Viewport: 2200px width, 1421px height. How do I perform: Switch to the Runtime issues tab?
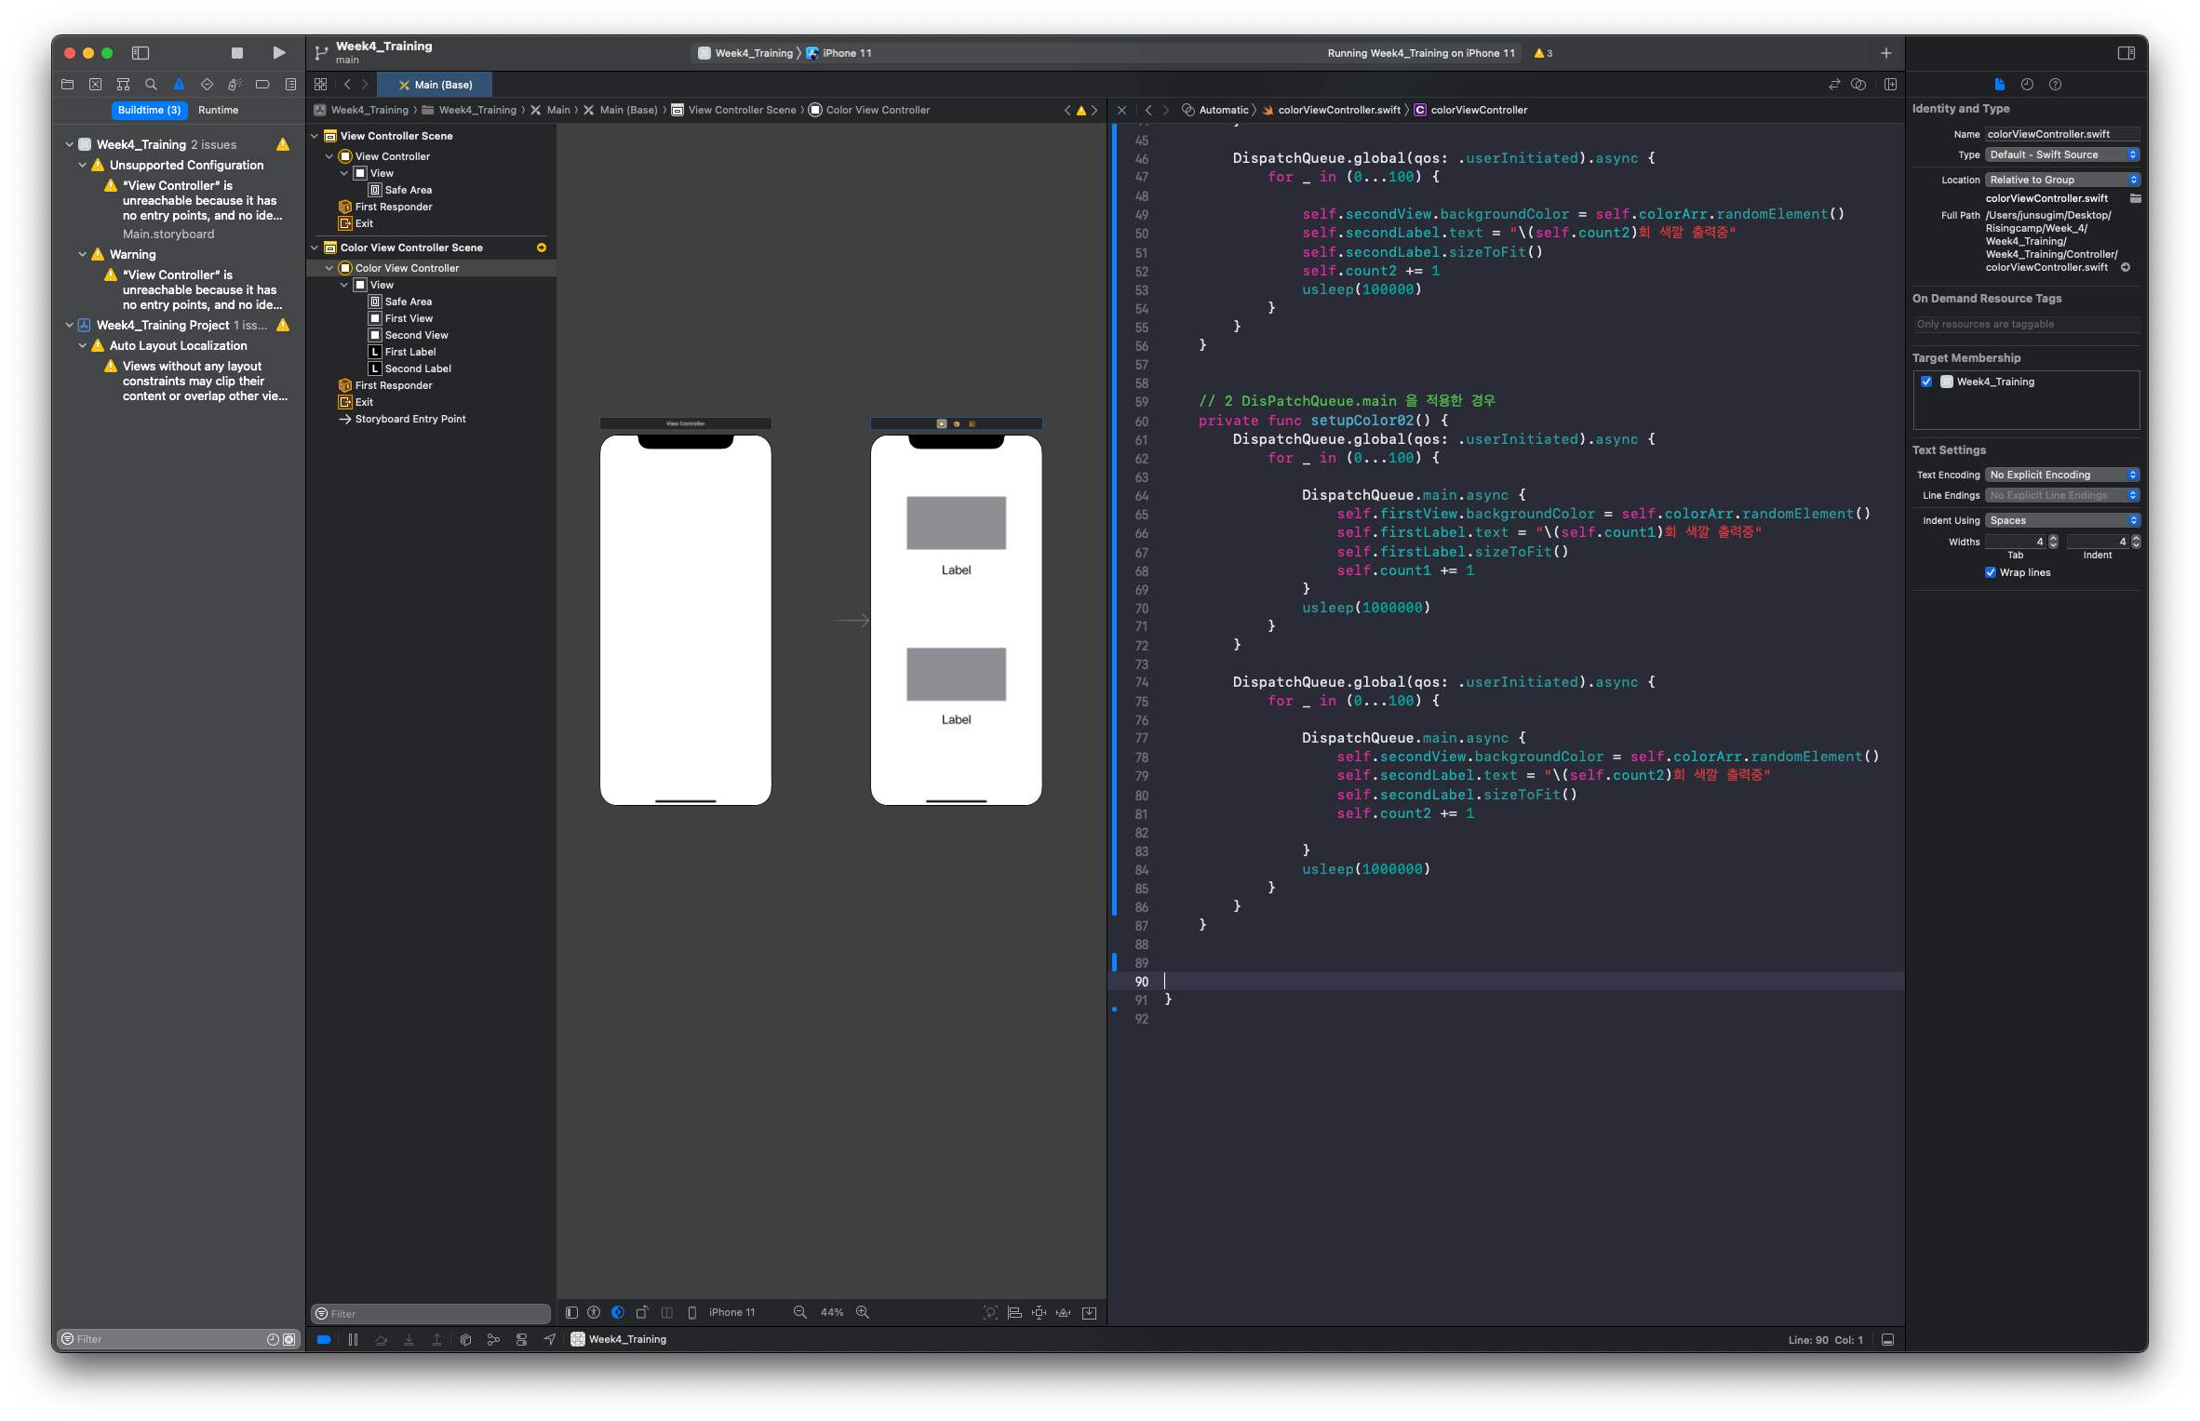[x=218, y=110]
